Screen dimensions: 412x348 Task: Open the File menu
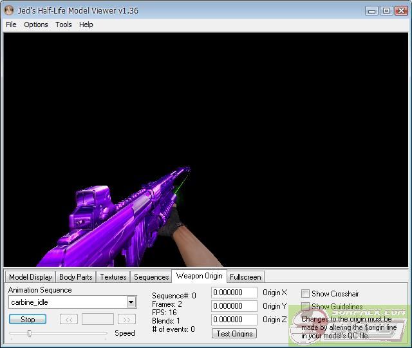point(11,24)
